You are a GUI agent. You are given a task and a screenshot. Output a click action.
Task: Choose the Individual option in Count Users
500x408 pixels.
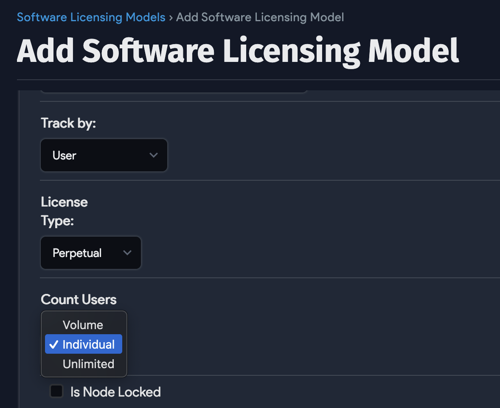click(x=88, y=344)
